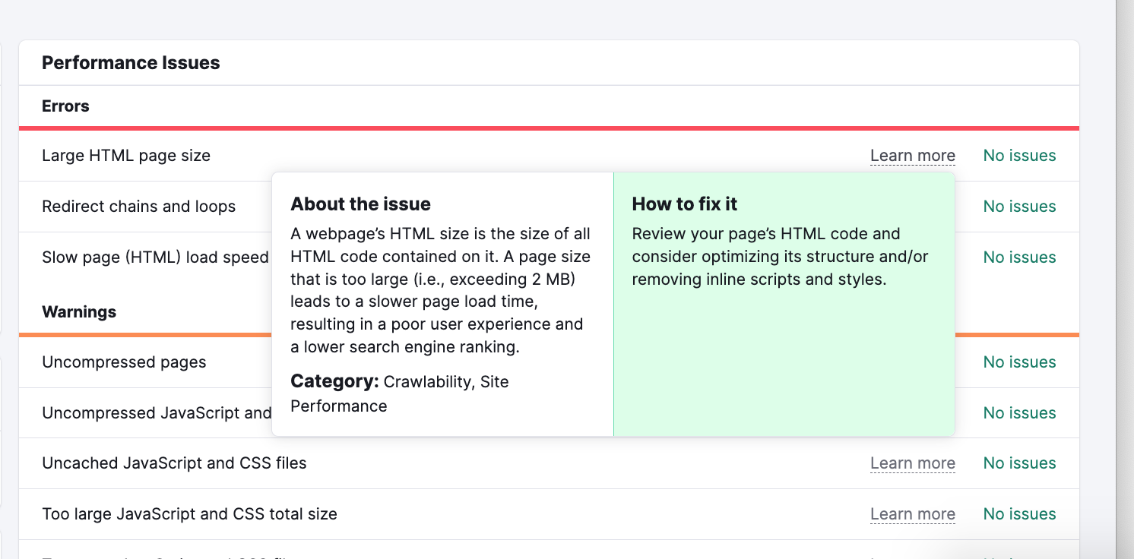Select No issues for Large HTML page size
The width and height of the screenshot is (1134, 559).
point(1019,156)
